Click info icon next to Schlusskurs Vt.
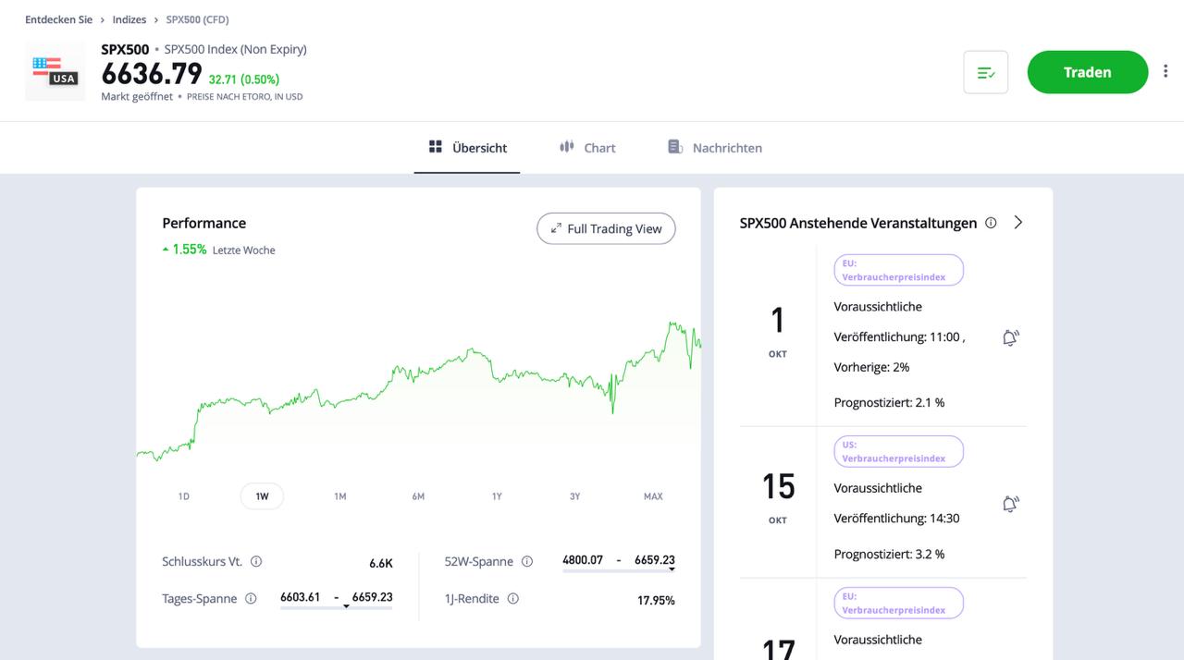1184x660 pixels. pyautogui.click(x=256, y=561)
